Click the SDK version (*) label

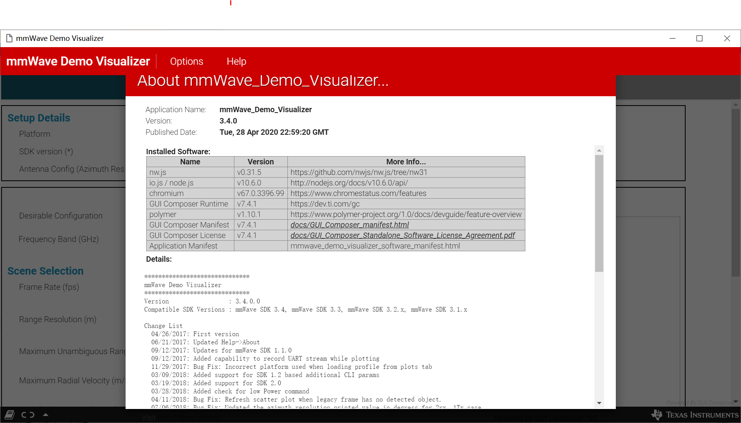[46, 151]
